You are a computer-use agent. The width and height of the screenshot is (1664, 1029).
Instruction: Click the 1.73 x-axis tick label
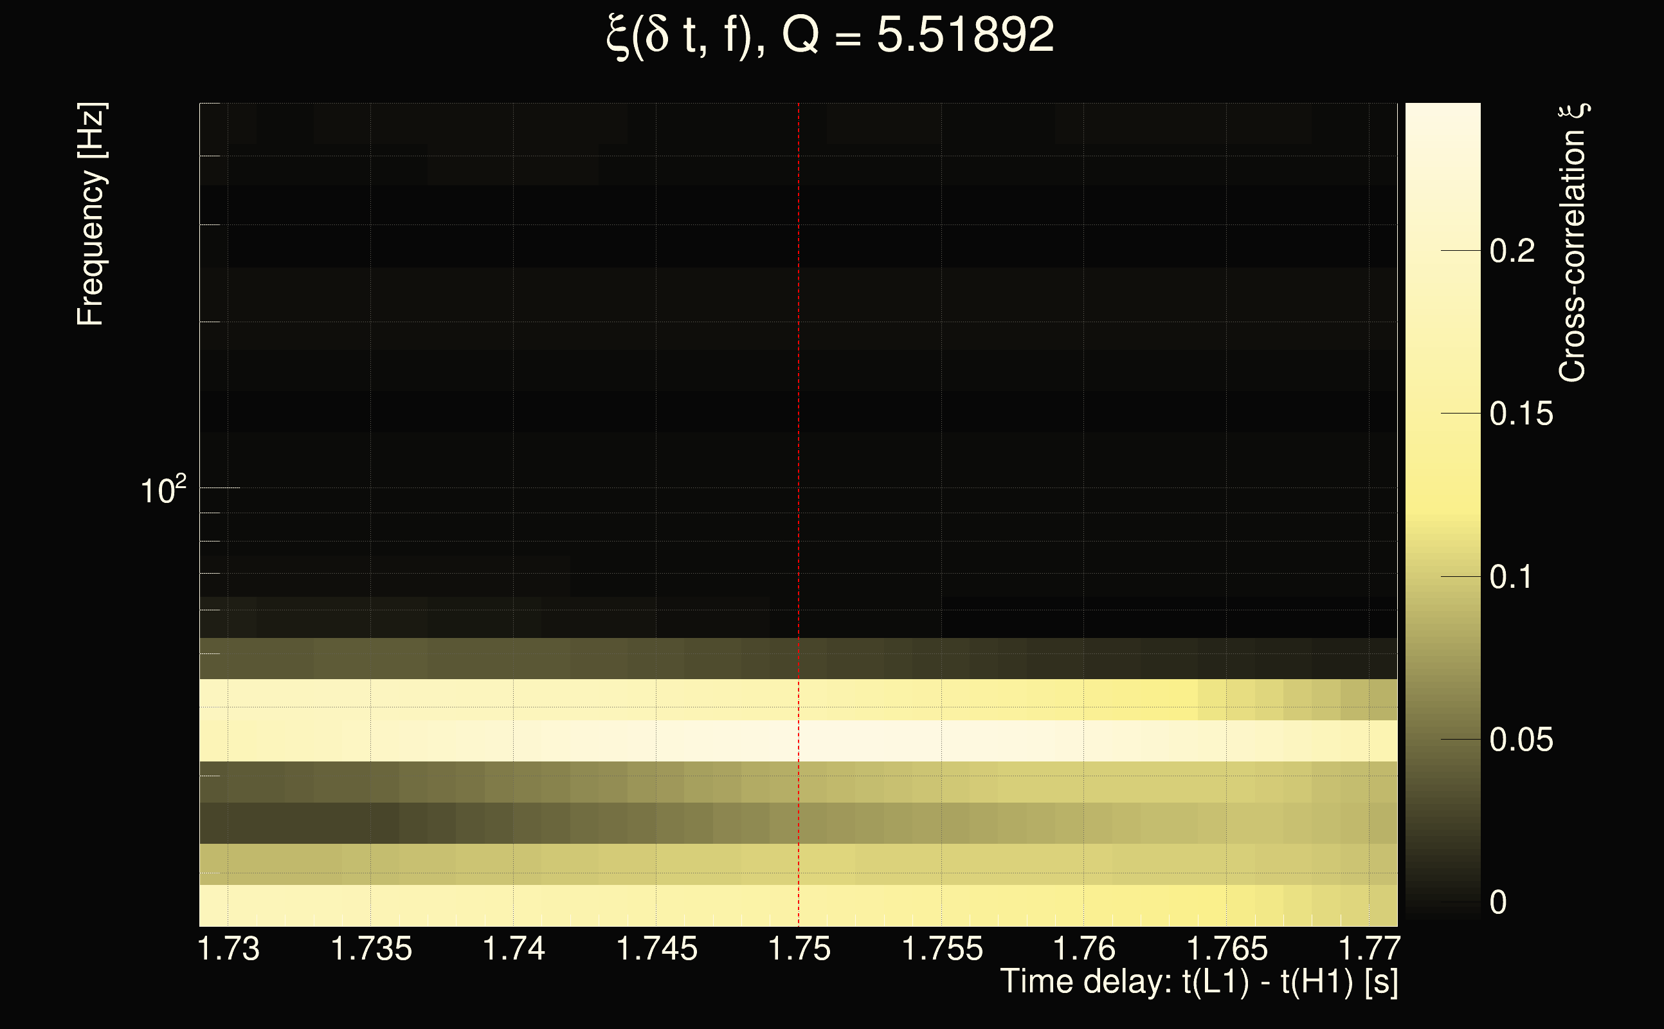229,949
